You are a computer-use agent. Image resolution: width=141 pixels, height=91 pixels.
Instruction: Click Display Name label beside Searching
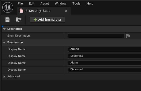[17, 56]
